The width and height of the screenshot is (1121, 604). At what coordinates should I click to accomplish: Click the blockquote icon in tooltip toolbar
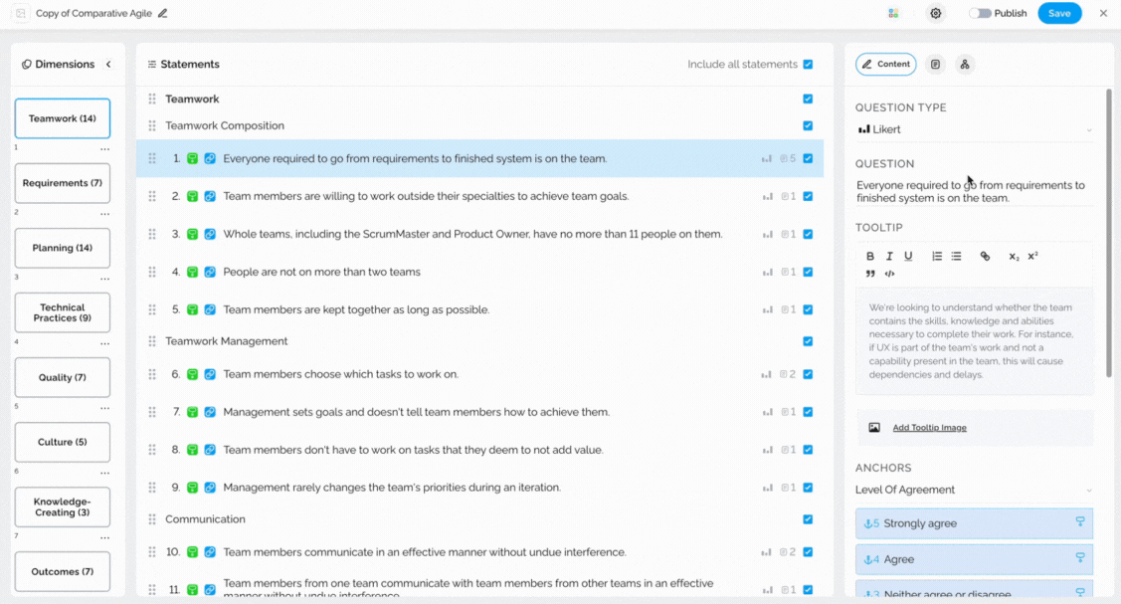point(870,274)
